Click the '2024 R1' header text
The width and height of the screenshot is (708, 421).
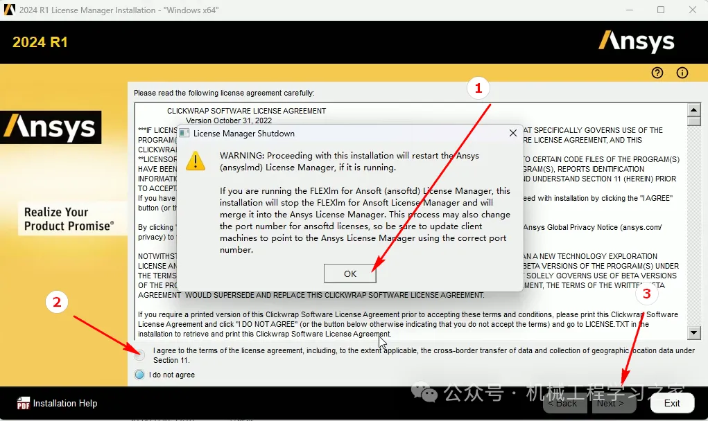coord(40,42)
